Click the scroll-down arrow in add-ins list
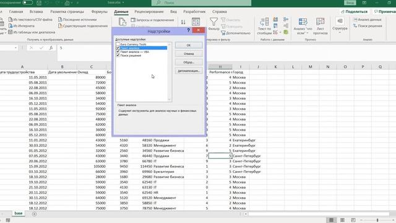This screenshot has height=223, width=396. point(170,99)
